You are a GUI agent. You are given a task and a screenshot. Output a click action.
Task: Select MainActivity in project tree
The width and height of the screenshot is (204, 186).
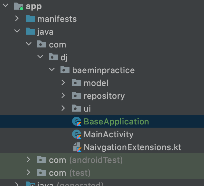tap(109, 134)
